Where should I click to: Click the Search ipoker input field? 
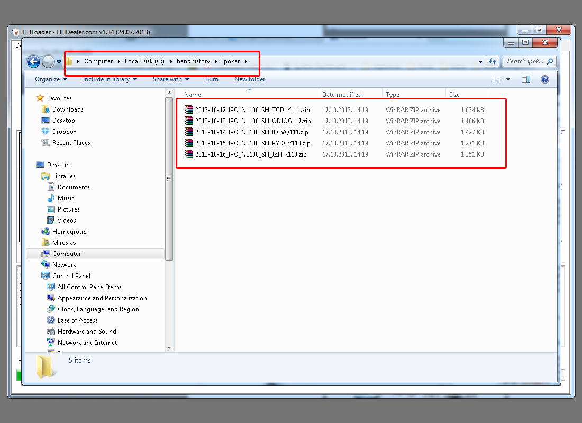click(x=525, y=61)
